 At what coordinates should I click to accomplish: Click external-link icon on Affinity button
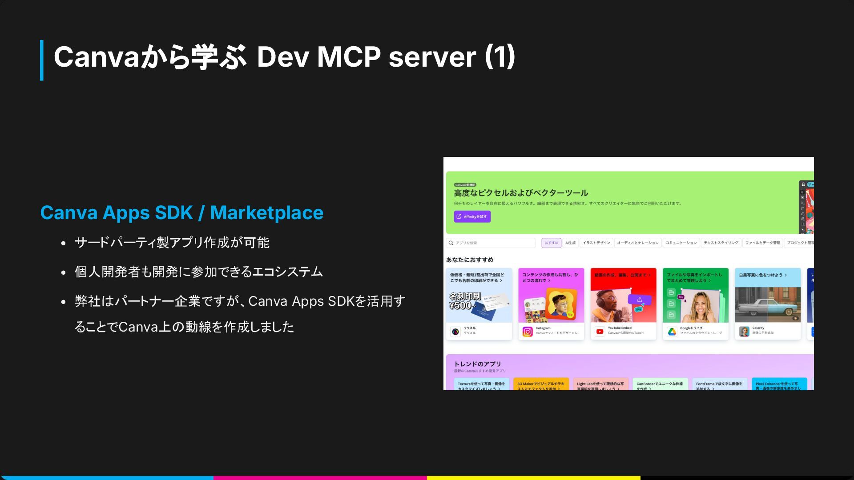click(x=459, y=217)
